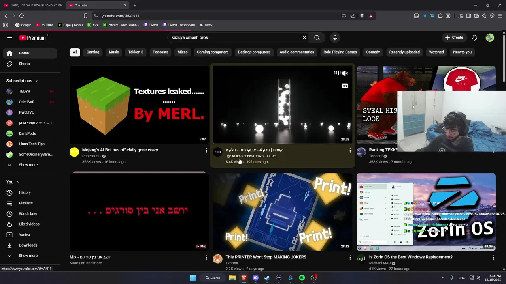Expand Subscriptions with Show more
506x284 pixels.
[30, 165]
